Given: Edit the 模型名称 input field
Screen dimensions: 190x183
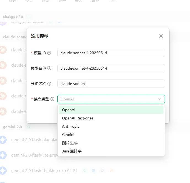Looking at the screenshot, I should click(x=111, y=68).
